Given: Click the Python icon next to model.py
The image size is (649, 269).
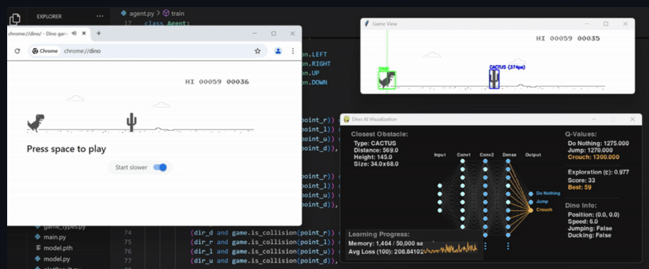Looking at the screenshot, I should (x=38, y=259).
